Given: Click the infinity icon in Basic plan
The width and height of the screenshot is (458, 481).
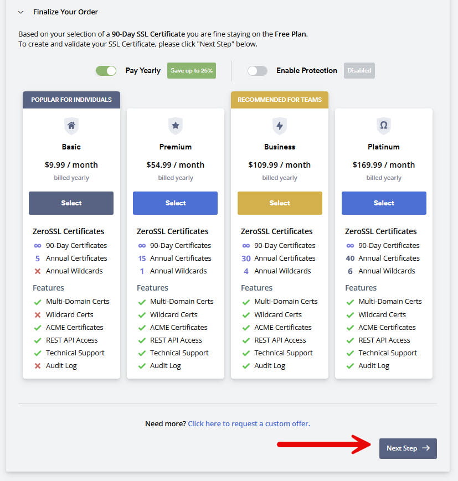Looking at the screenshot, I should (x=38, y=246).
